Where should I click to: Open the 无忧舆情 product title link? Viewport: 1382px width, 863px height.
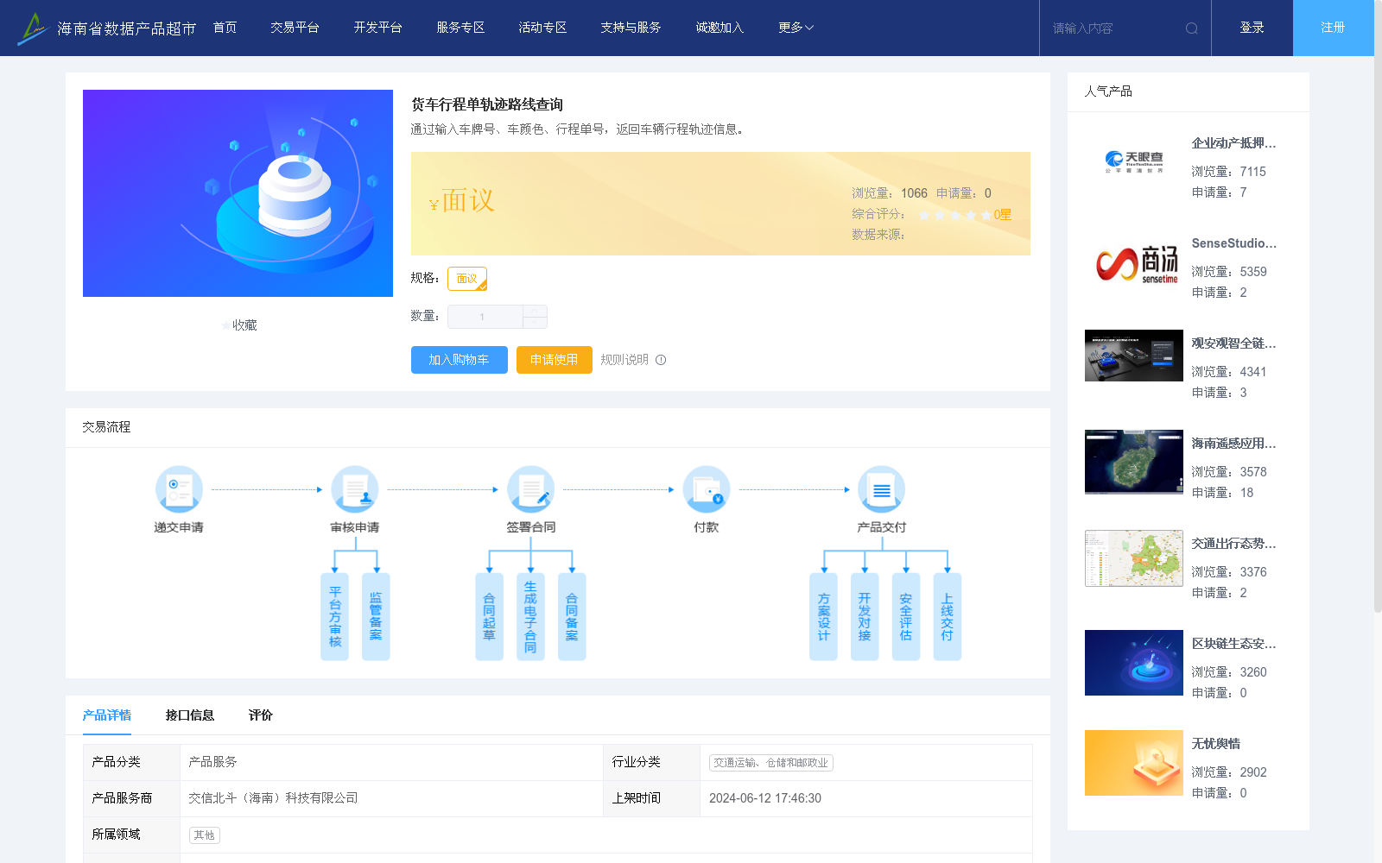(x=1215, y=744)
